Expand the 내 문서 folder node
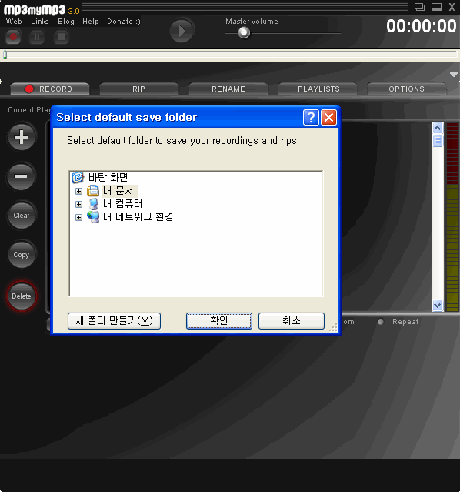This screenshot has width=460, height=492. [x=78, y=191]
